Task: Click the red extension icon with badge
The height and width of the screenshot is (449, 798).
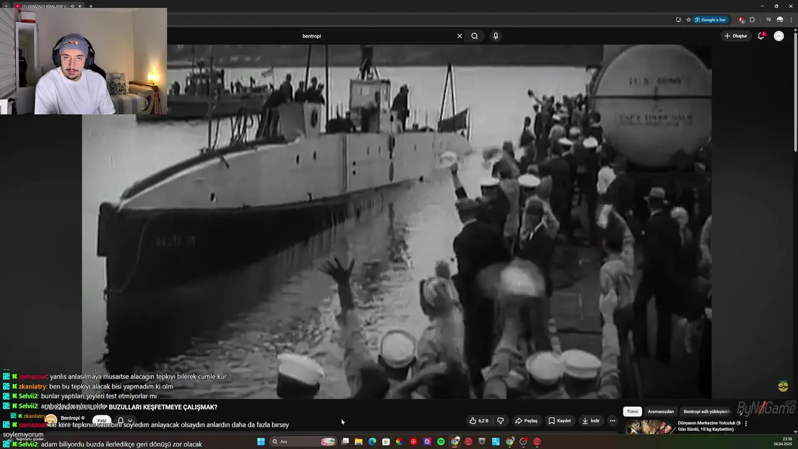Action: pyautogui.click(x=741, y=20)
